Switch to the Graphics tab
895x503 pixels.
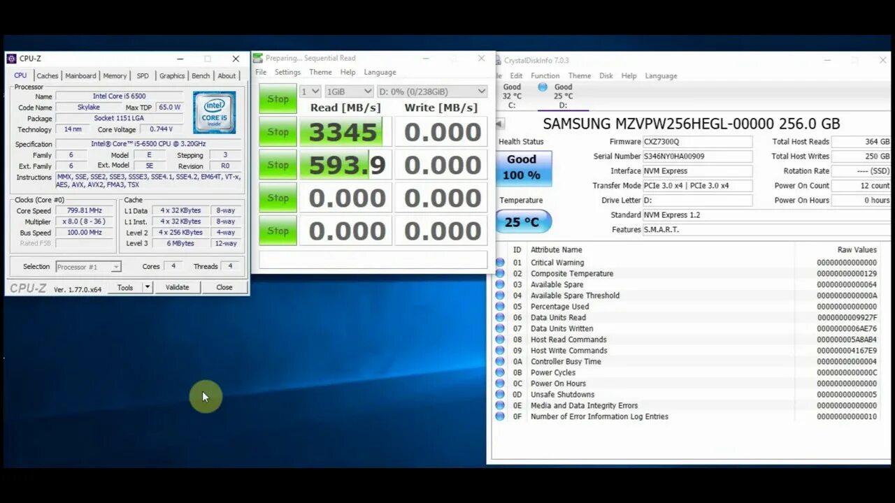point(171,76)
